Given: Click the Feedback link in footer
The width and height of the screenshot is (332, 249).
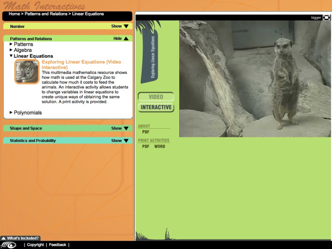Looking at the screenshot, I should click(x=57, y=245).
